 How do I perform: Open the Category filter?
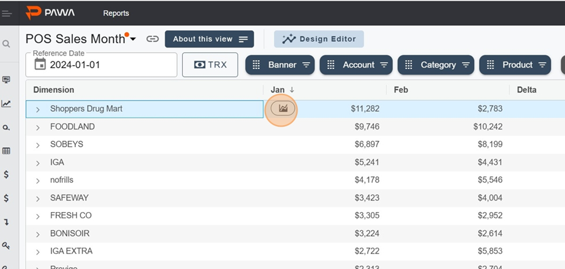(x=436, y=65)
